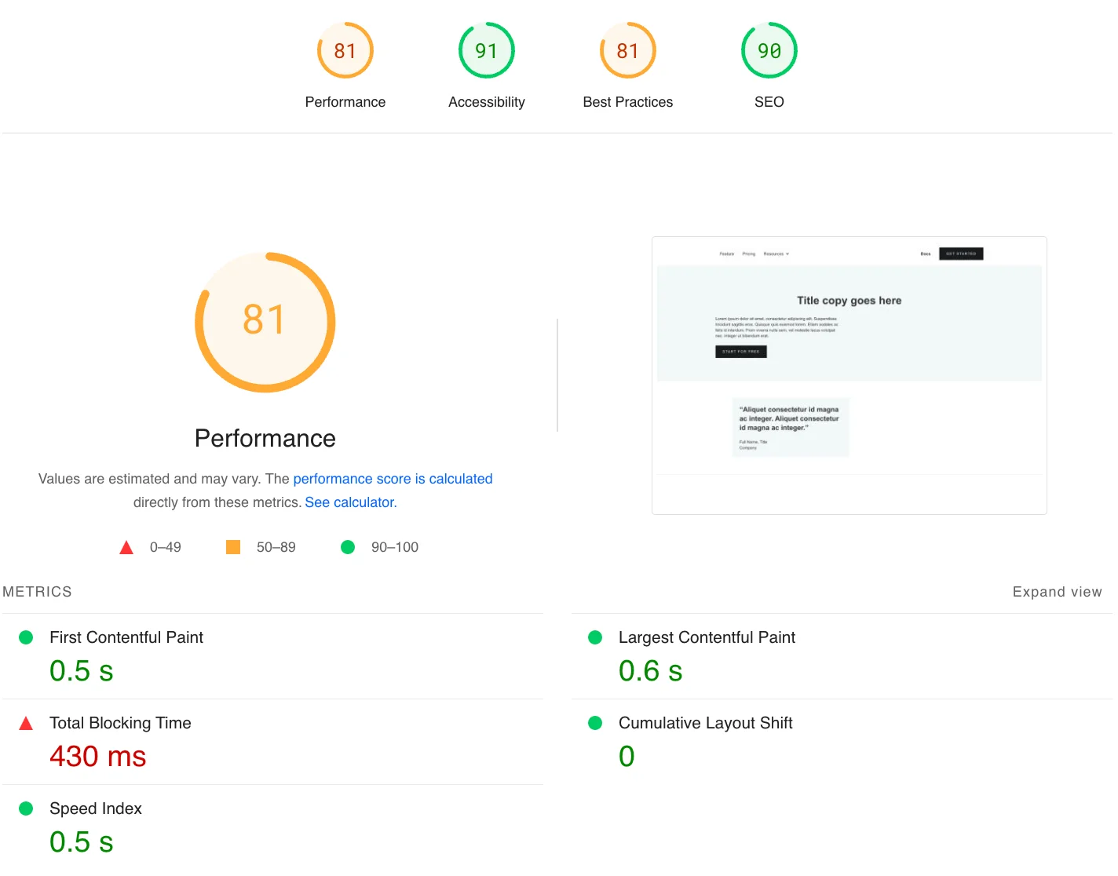Click the 'Accessibility' label under its gauge
The image size is (1118, 876).
point(487,102)
